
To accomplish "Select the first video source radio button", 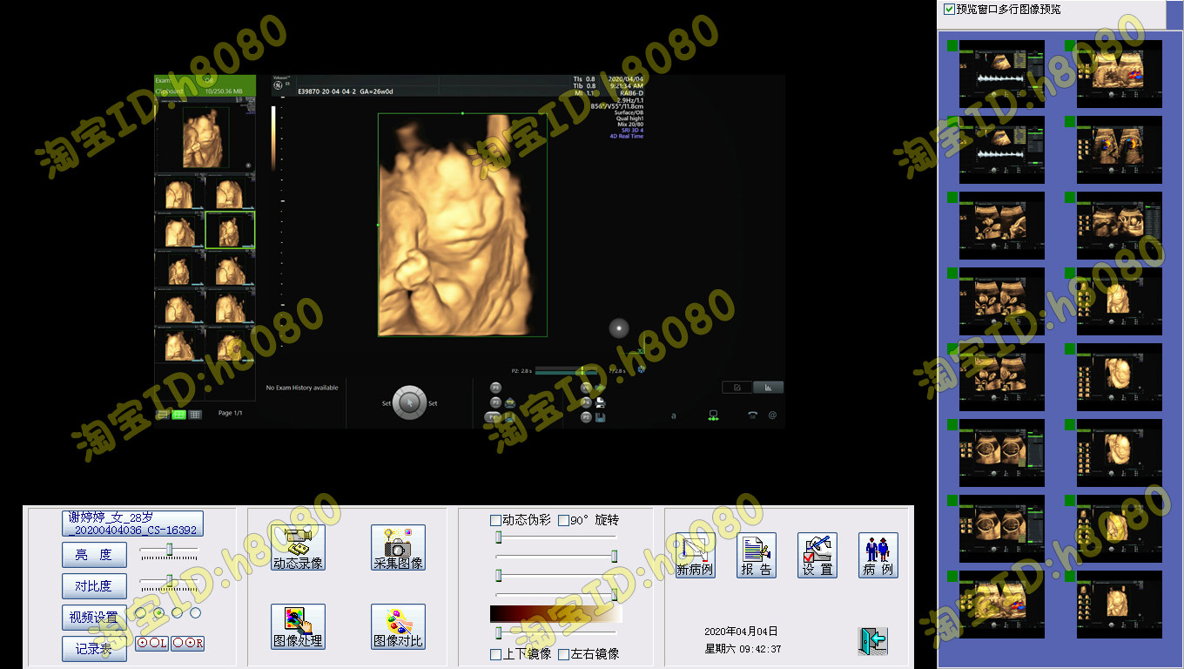I will click(141, 613).
